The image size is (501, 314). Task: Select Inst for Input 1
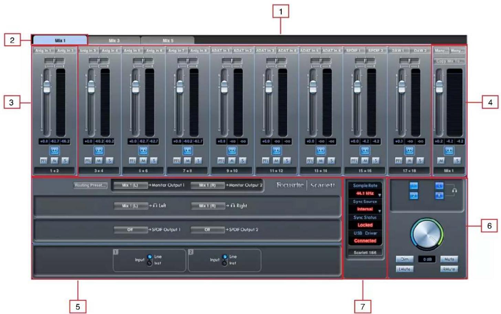pos(150,263)
